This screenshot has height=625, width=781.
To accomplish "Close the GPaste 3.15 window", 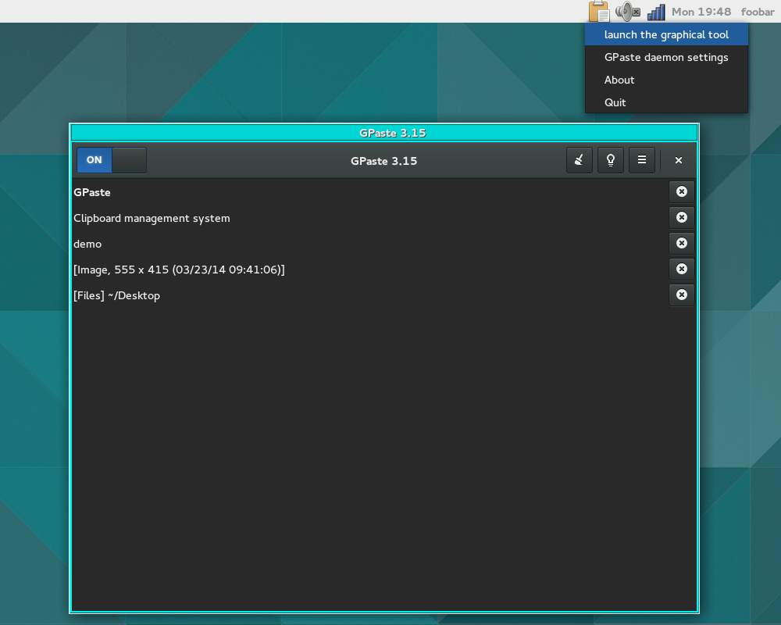I will click(679, 160).
